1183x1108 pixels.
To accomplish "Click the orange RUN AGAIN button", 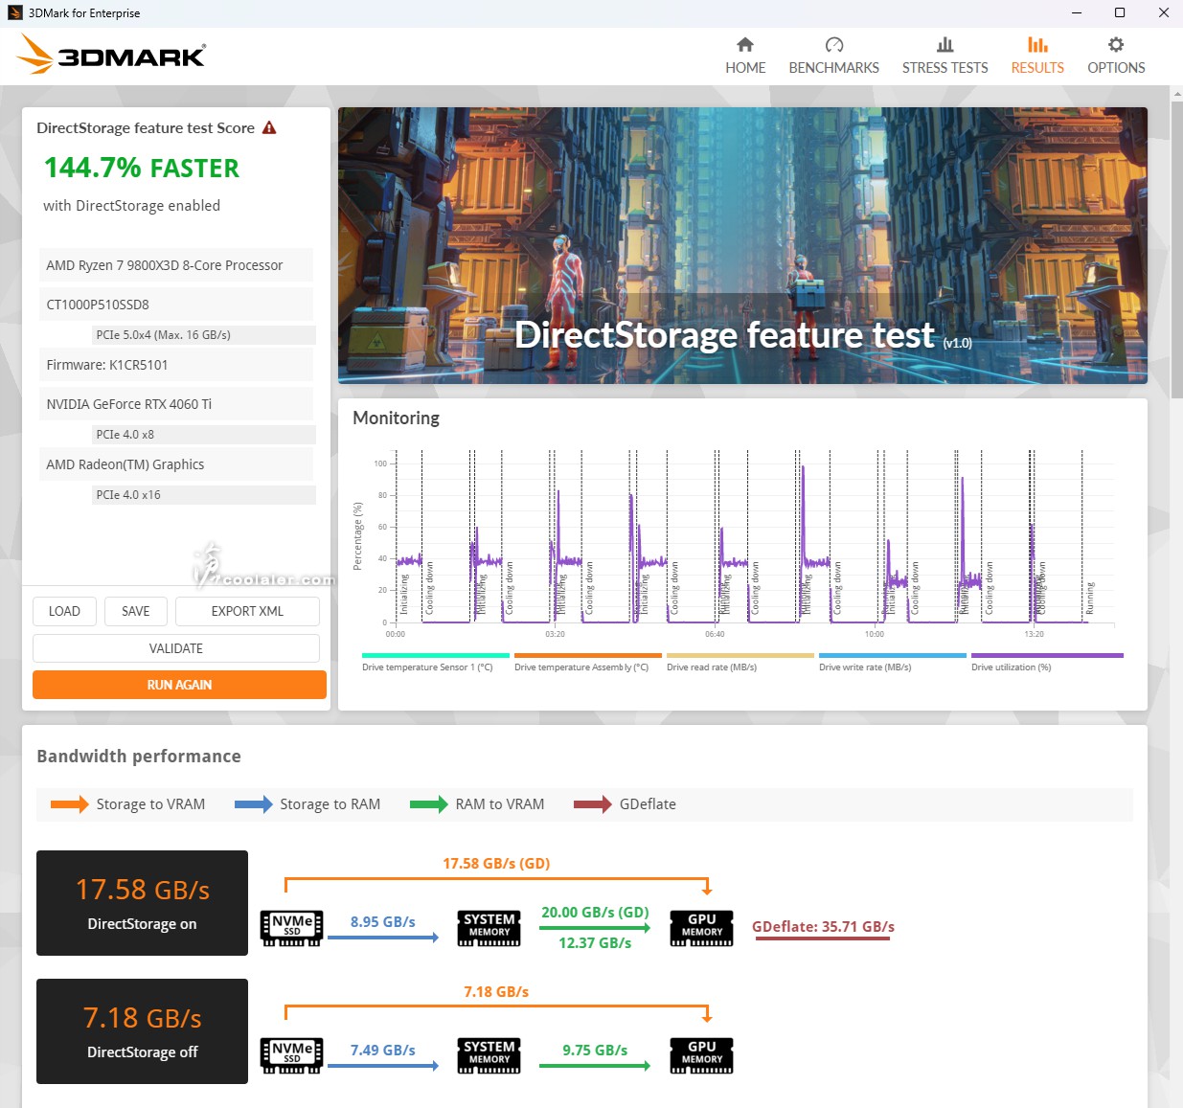I will tap(179, 685).
